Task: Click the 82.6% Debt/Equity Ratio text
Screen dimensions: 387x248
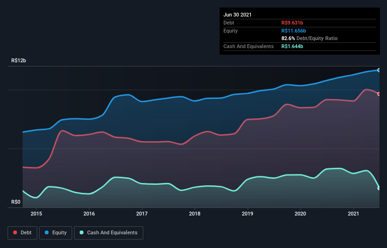Action: 310,38
